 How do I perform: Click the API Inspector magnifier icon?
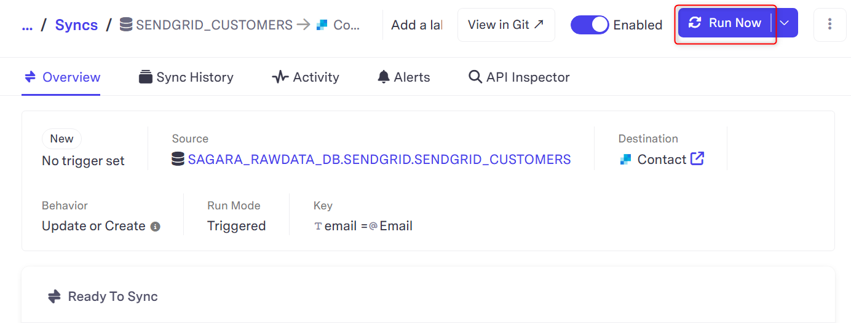pos(475,77)
